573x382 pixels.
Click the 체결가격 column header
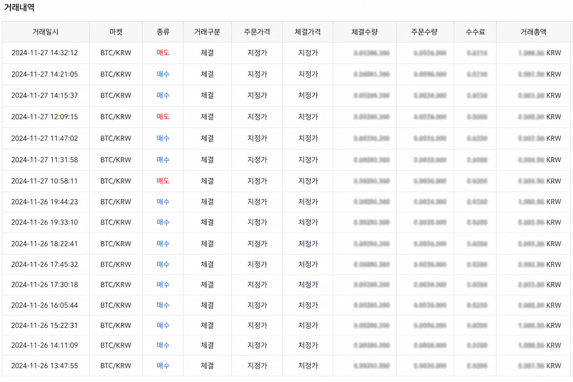308,32
